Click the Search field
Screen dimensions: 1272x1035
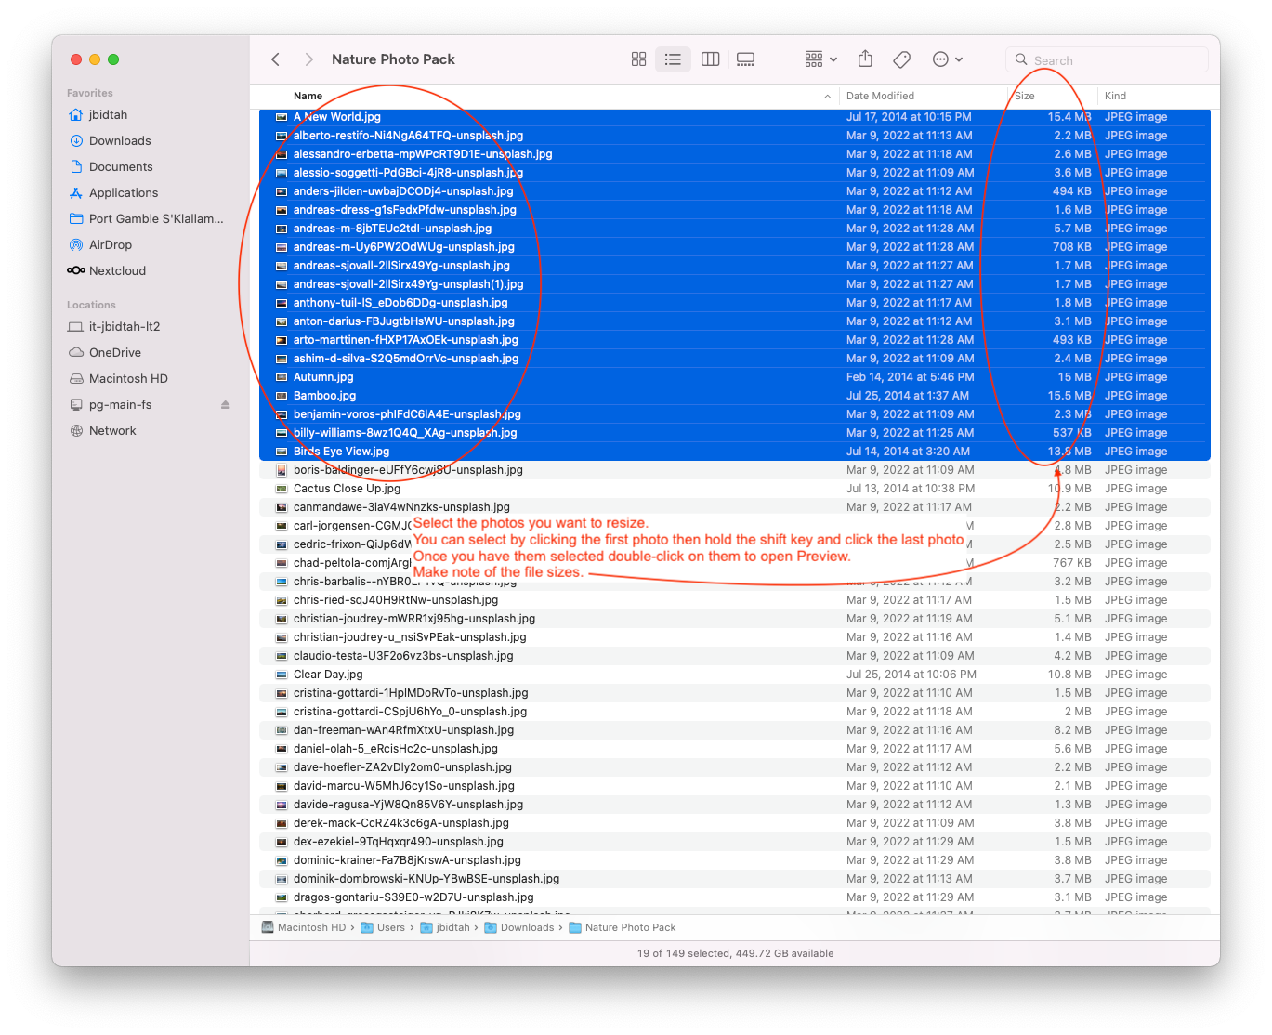pyautogui.click(x=1107, y=59)
